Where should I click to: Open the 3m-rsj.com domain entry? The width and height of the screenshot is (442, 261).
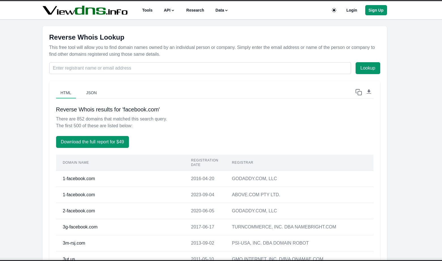[74, 243]
